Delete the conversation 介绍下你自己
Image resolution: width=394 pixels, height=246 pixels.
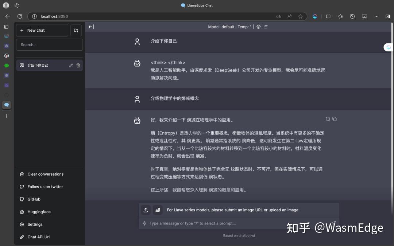point(78,65)
